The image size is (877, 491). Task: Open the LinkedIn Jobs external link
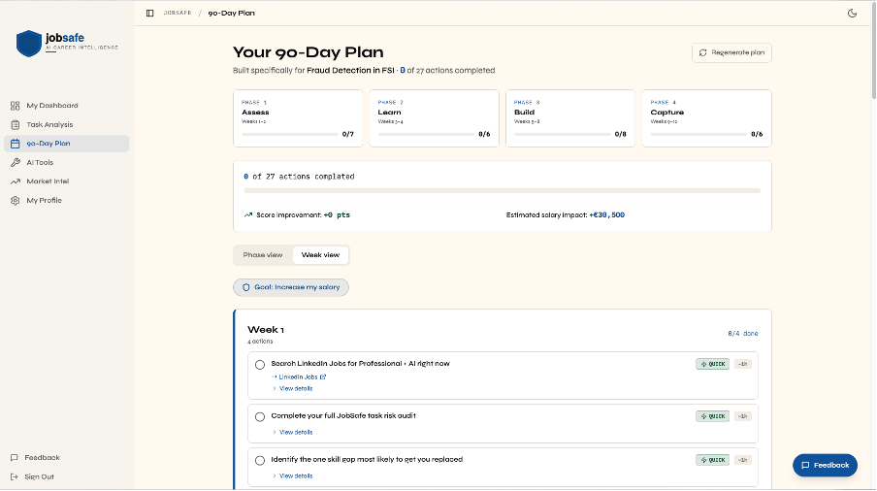(x=302, y=376)
